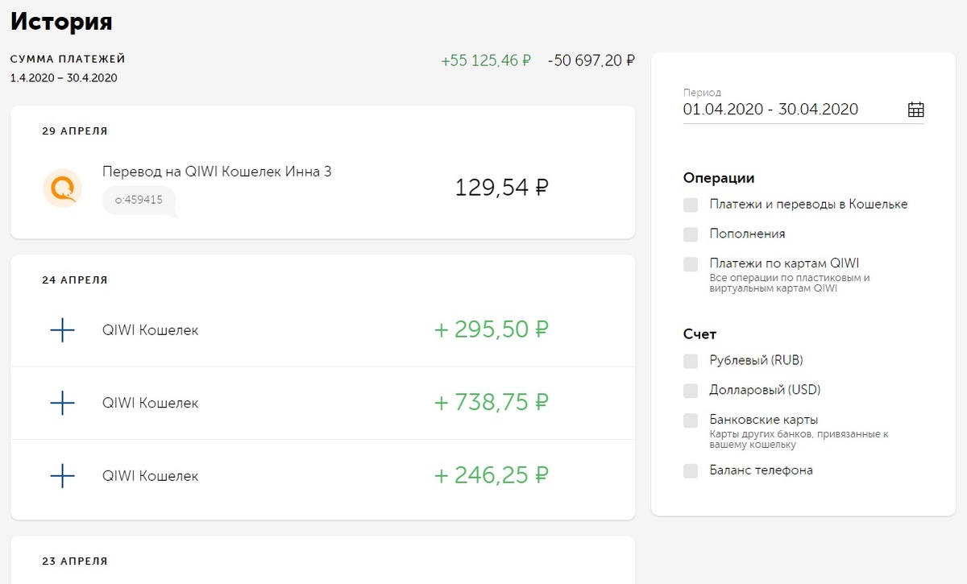Click plus icon beside +246,25 ₽ top-up
967x584 pixels.
62,476
